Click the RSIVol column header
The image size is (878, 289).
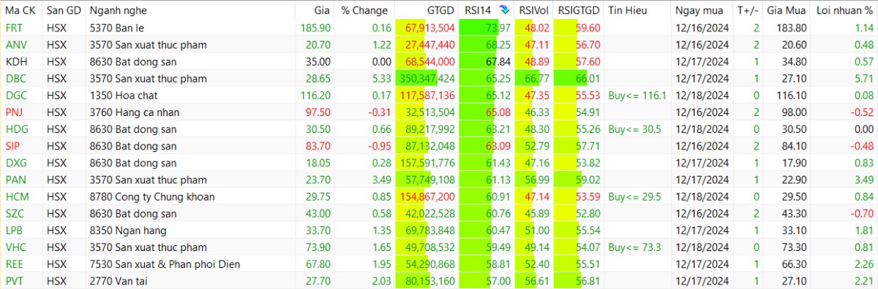[x=533, y=10]
